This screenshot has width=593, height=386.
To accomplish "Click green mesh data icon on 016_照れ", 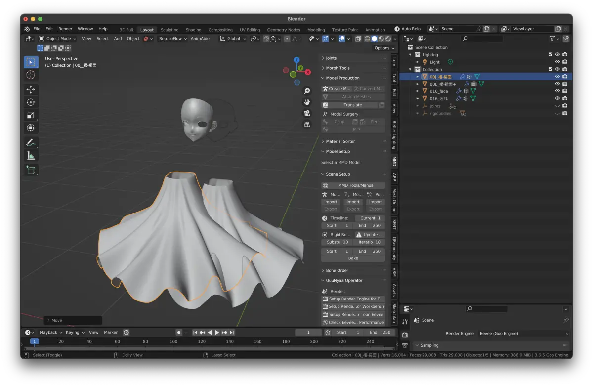I will pyautogui.click(x=473, y=98).
